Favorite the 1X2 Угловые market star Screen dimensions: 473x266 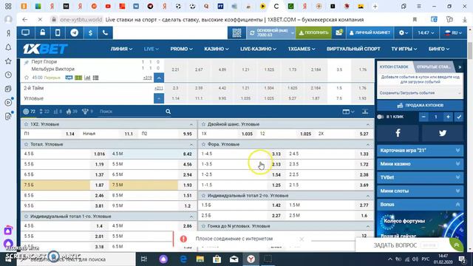[26, 124]
